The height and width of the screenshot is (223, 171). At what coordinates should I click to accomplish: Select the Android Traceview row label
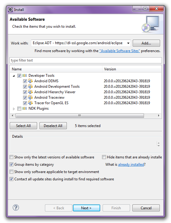coord(49,97)
